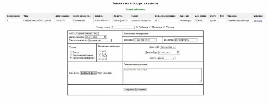
Task: Open the Статус dropdown
Action: click(166, 58)
